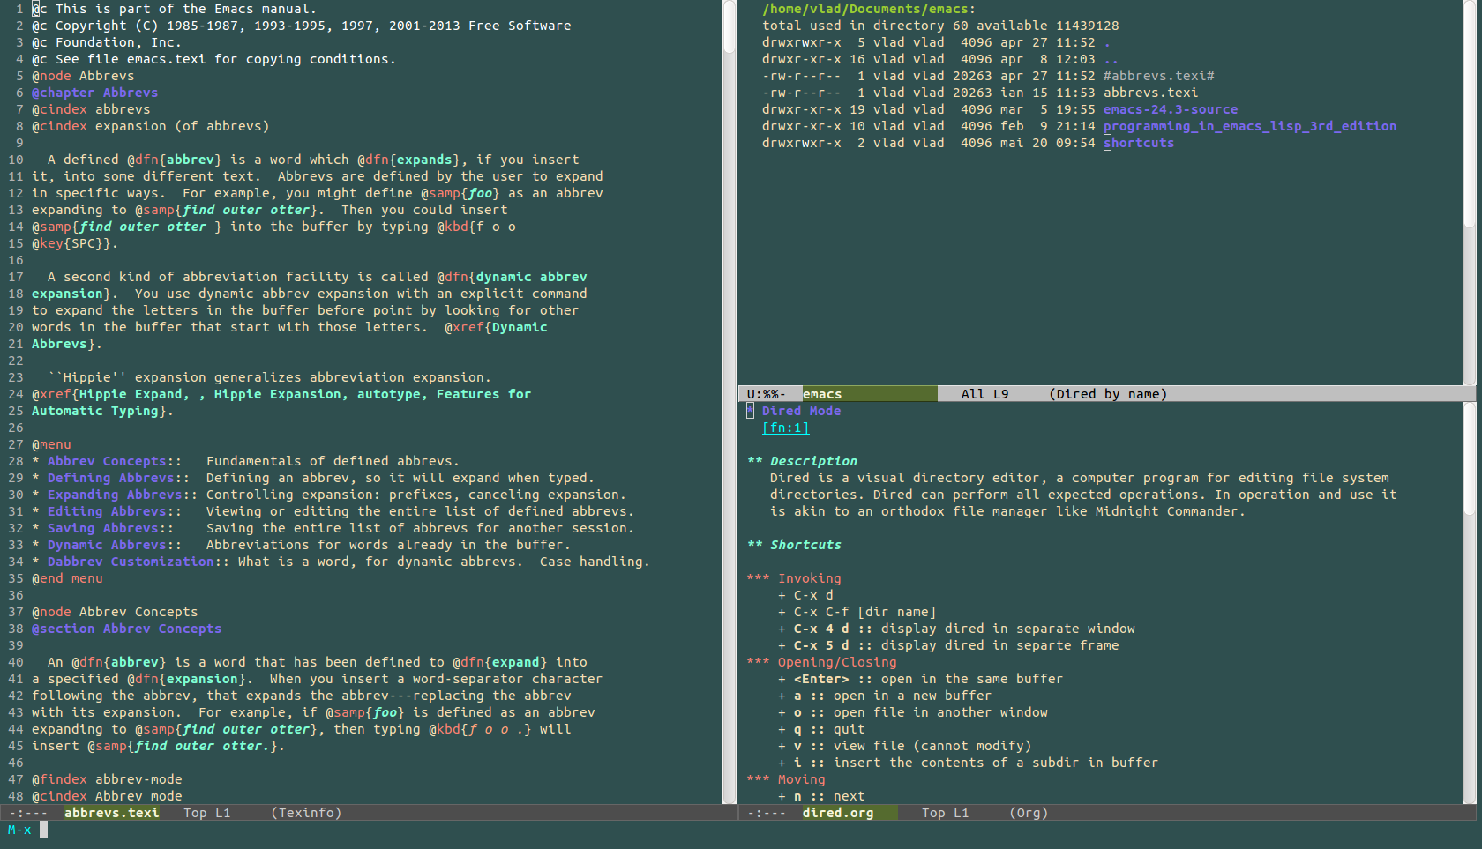Viewport: 1482px width, 849px height.
Task: Open programming_in_emacs_lisp_3rd_edition directory entry
Action: tap(1249, 126)
